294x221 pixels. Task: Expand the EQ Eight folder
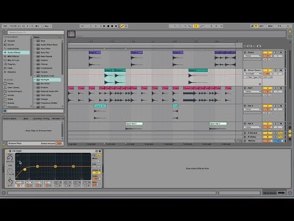point(35,80)
